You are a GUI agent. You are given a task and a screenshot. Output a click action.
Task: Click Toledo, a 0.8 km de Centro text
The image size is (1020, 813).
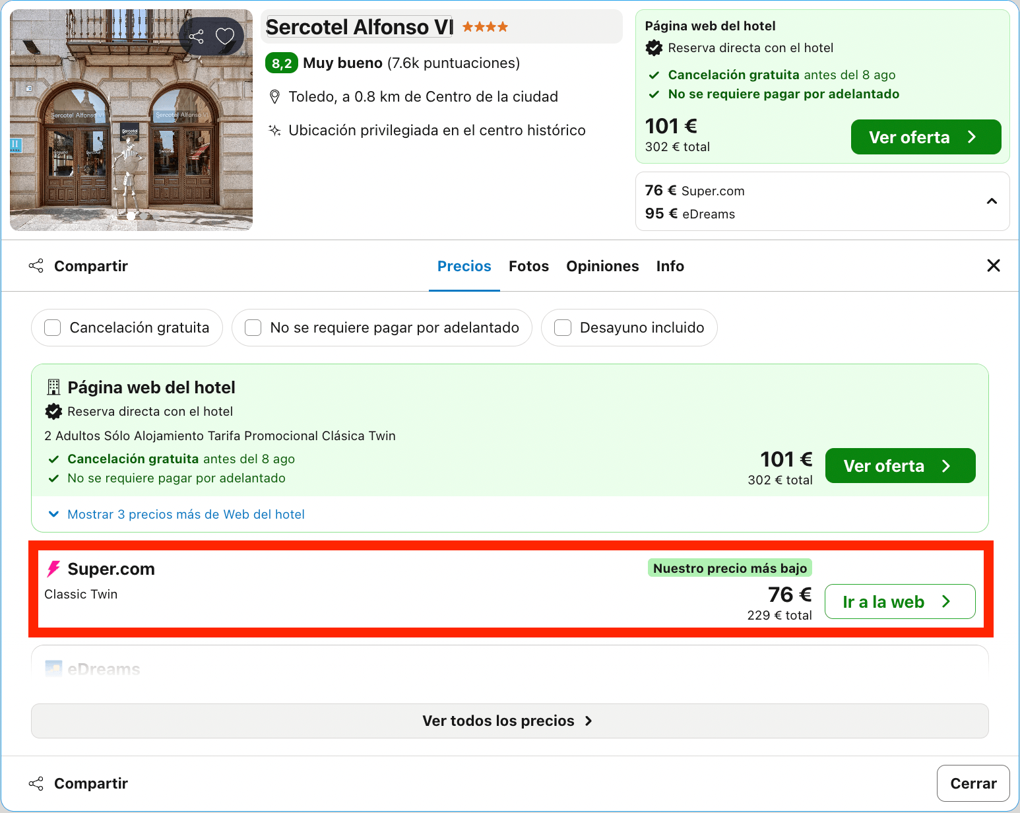pos(423,97)
